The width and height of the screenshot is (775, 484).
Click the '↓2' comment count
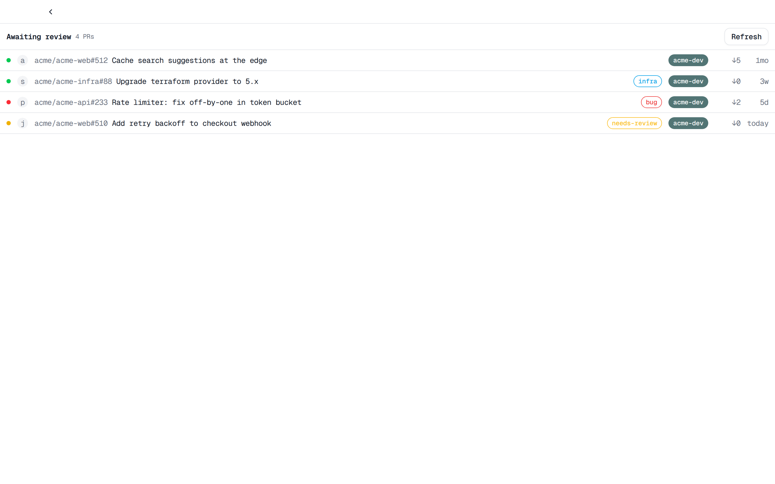pyautogui.click(x=736, y=102)
